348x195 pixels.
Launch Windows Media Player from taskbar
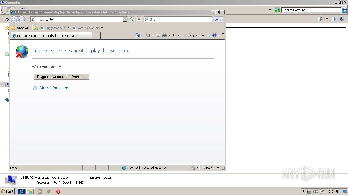[40, 191]
